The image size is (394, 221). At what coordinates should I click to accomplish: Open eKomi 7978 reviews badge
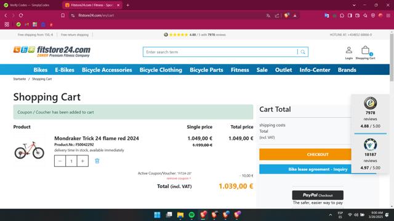click(370, 113)
